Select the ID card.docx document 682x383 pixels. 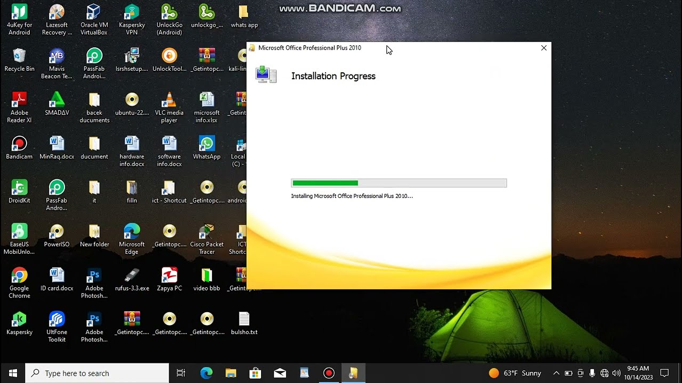tap(56, 279)
